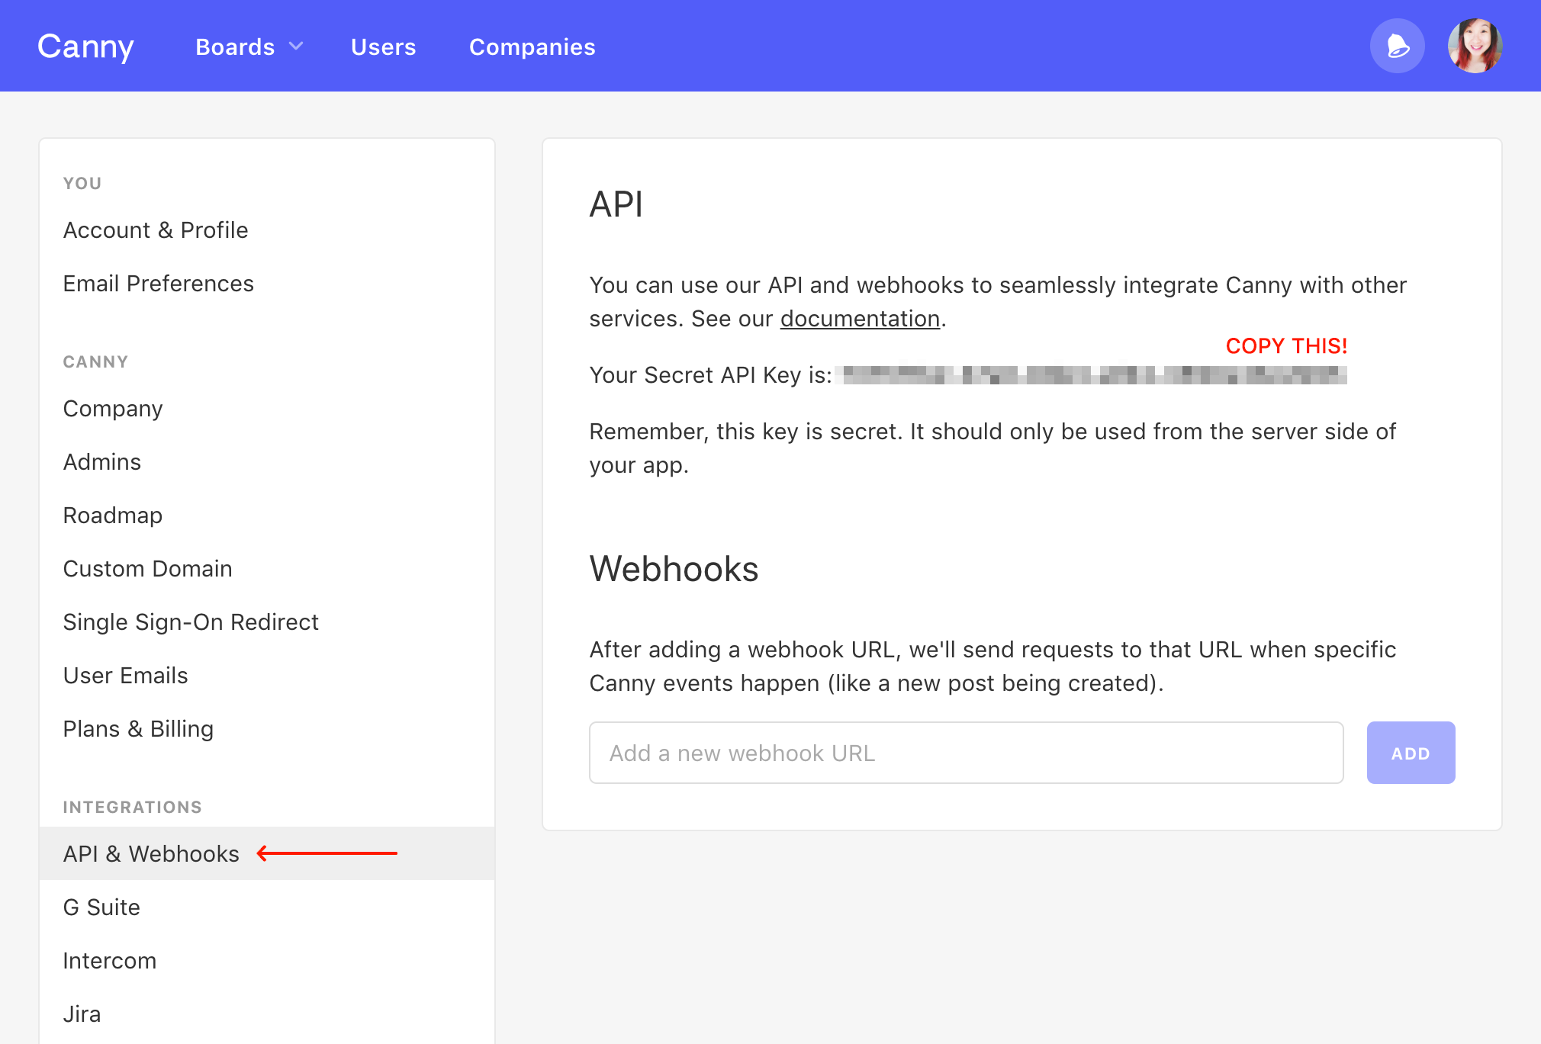Open Account & Profile settings
This screenshot has height=1044, width=1541.
click(156, 230)
